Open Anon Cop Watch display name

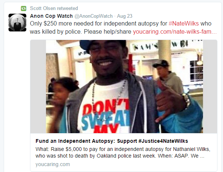click(x=51, y=16)
